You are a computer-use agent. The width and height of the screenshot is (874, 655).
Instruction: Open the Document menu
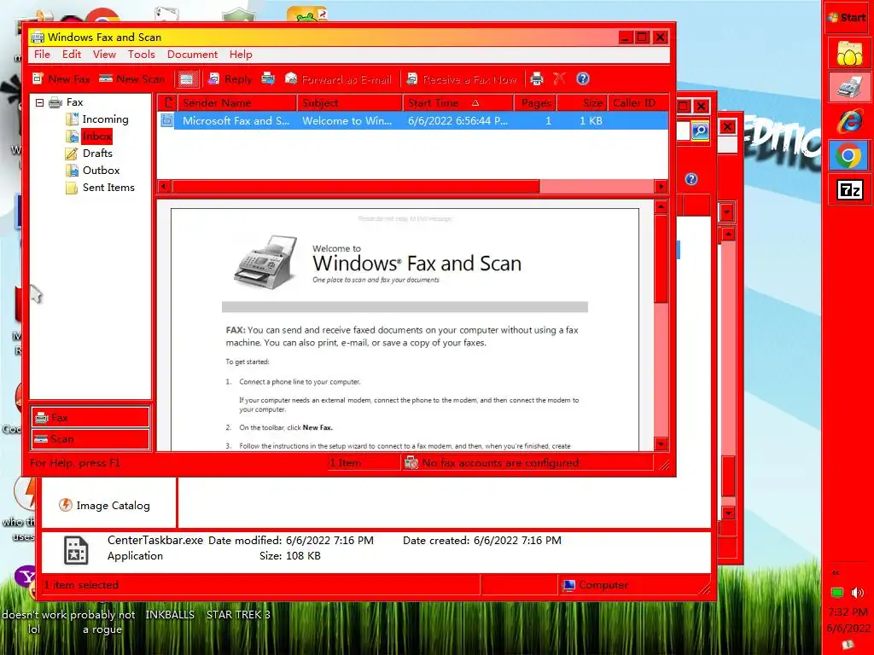(192, 54)
